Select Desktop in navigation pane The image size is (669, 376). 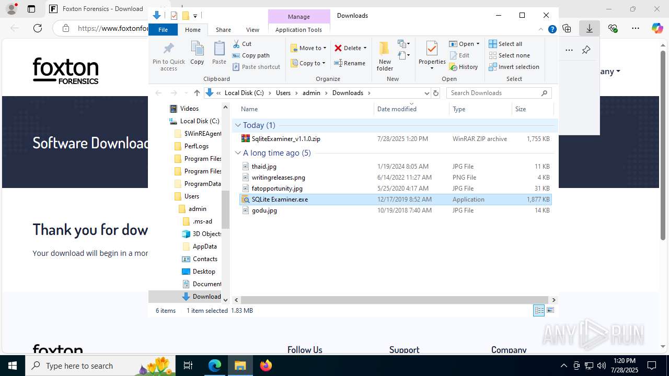[204, 272]
